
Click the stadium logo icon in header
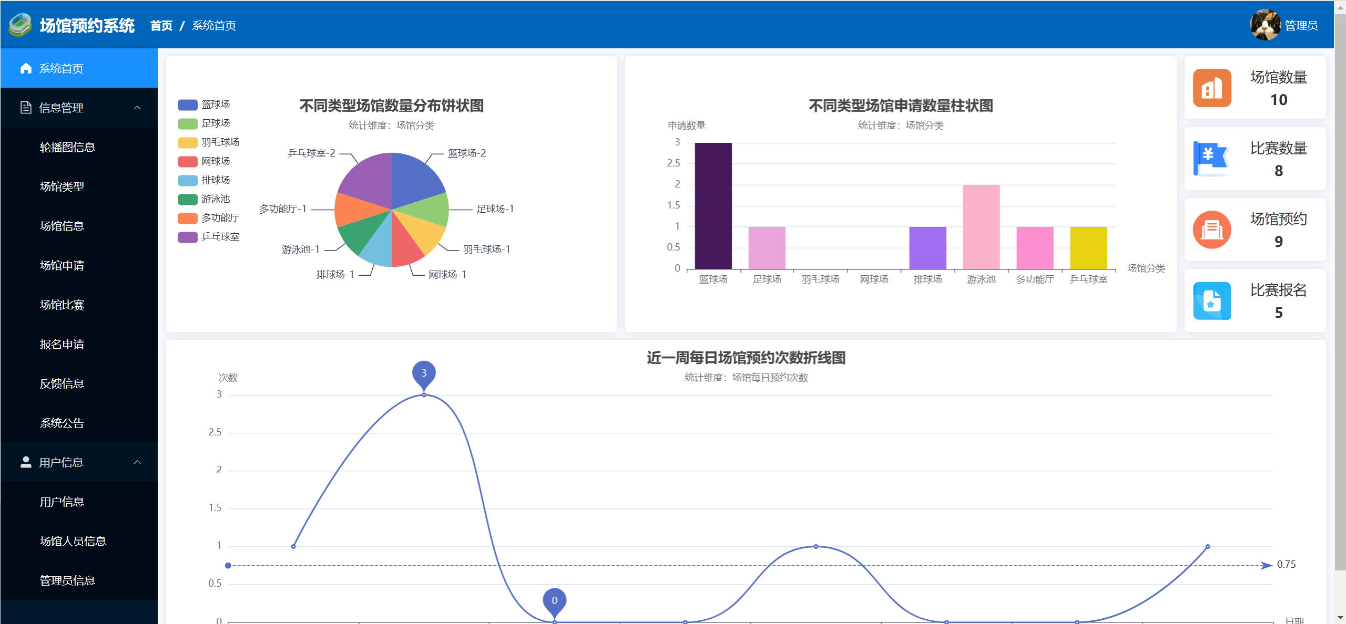(20, 25)
